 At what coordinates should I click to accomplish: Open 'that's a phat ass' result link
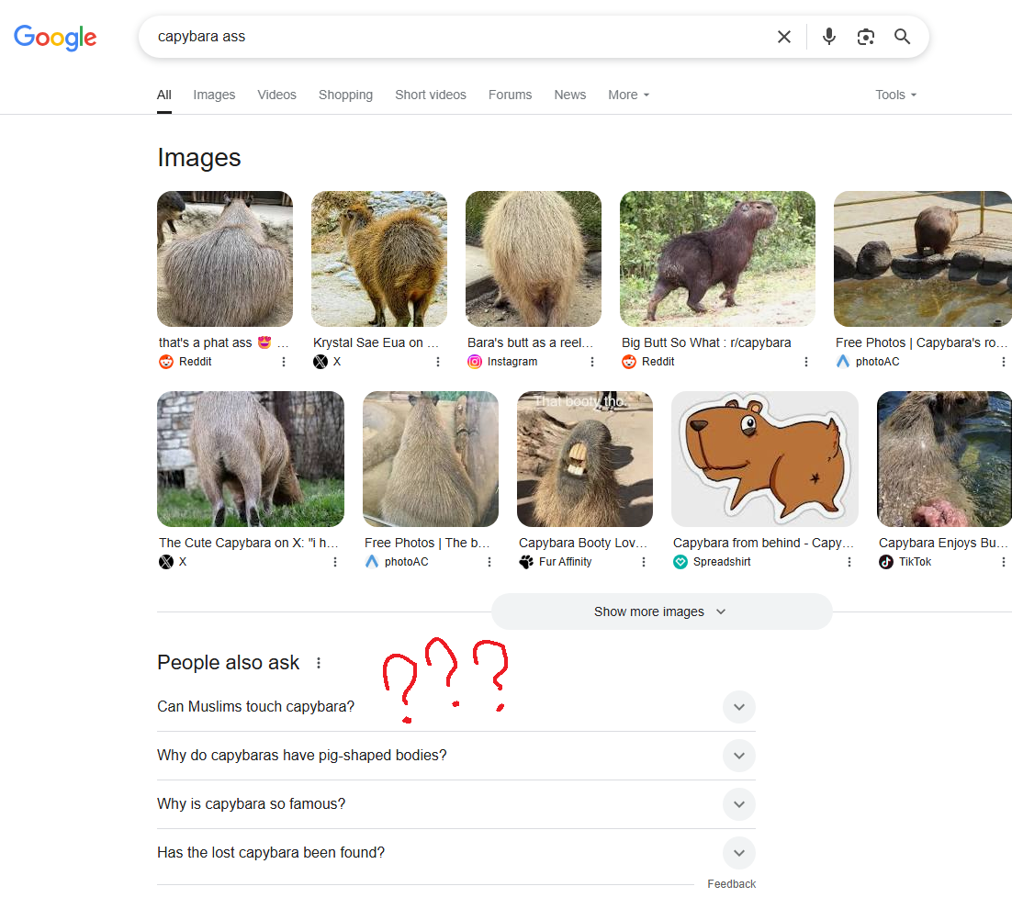point(223,342)
